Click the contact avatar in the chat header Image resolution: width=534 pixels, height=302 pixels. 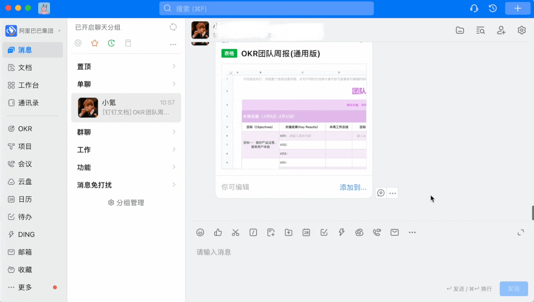(200, 30)
